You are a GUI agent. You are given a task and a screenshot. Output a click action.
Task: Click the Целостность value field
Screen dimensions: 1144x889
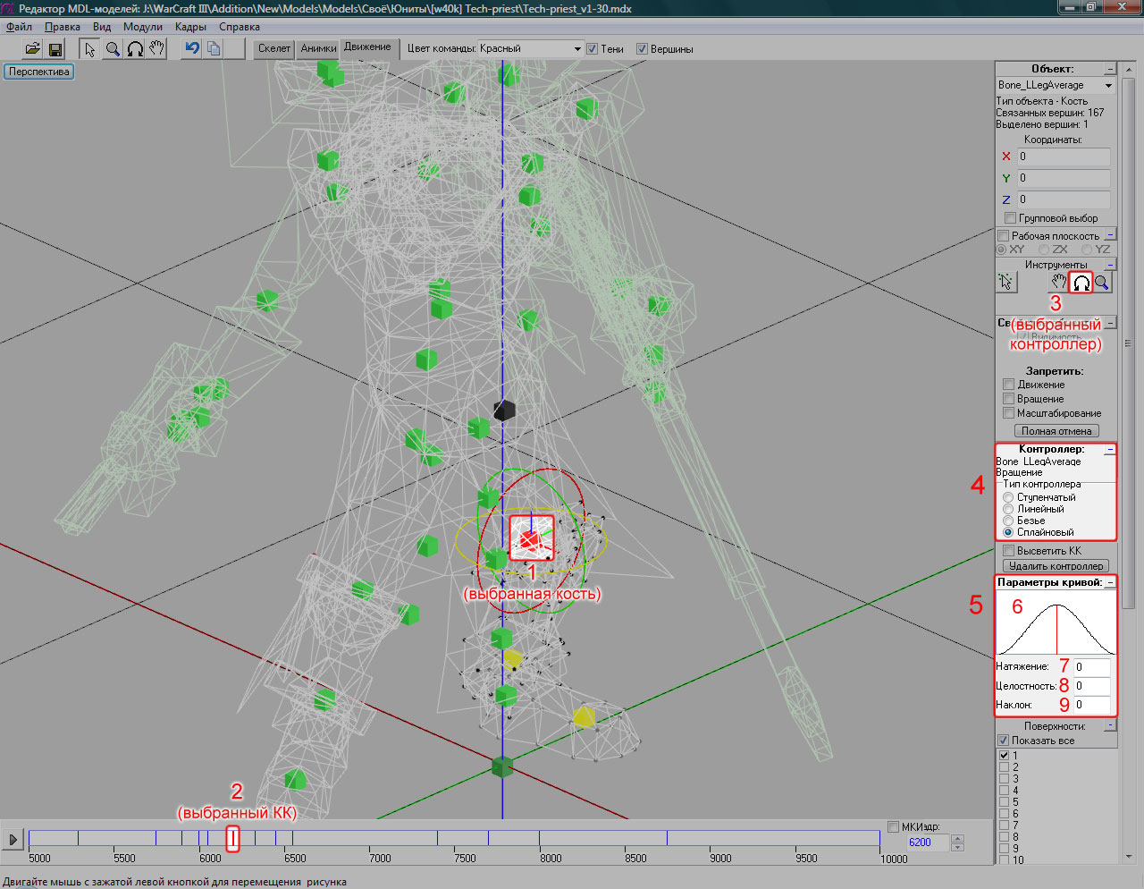[1091, 686]
